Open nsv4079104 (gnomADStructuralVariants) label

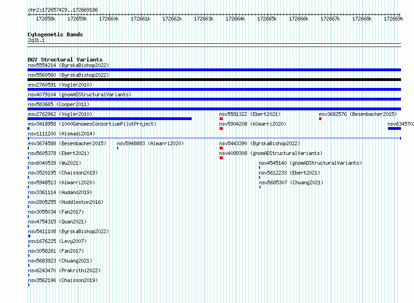[80, 94]
